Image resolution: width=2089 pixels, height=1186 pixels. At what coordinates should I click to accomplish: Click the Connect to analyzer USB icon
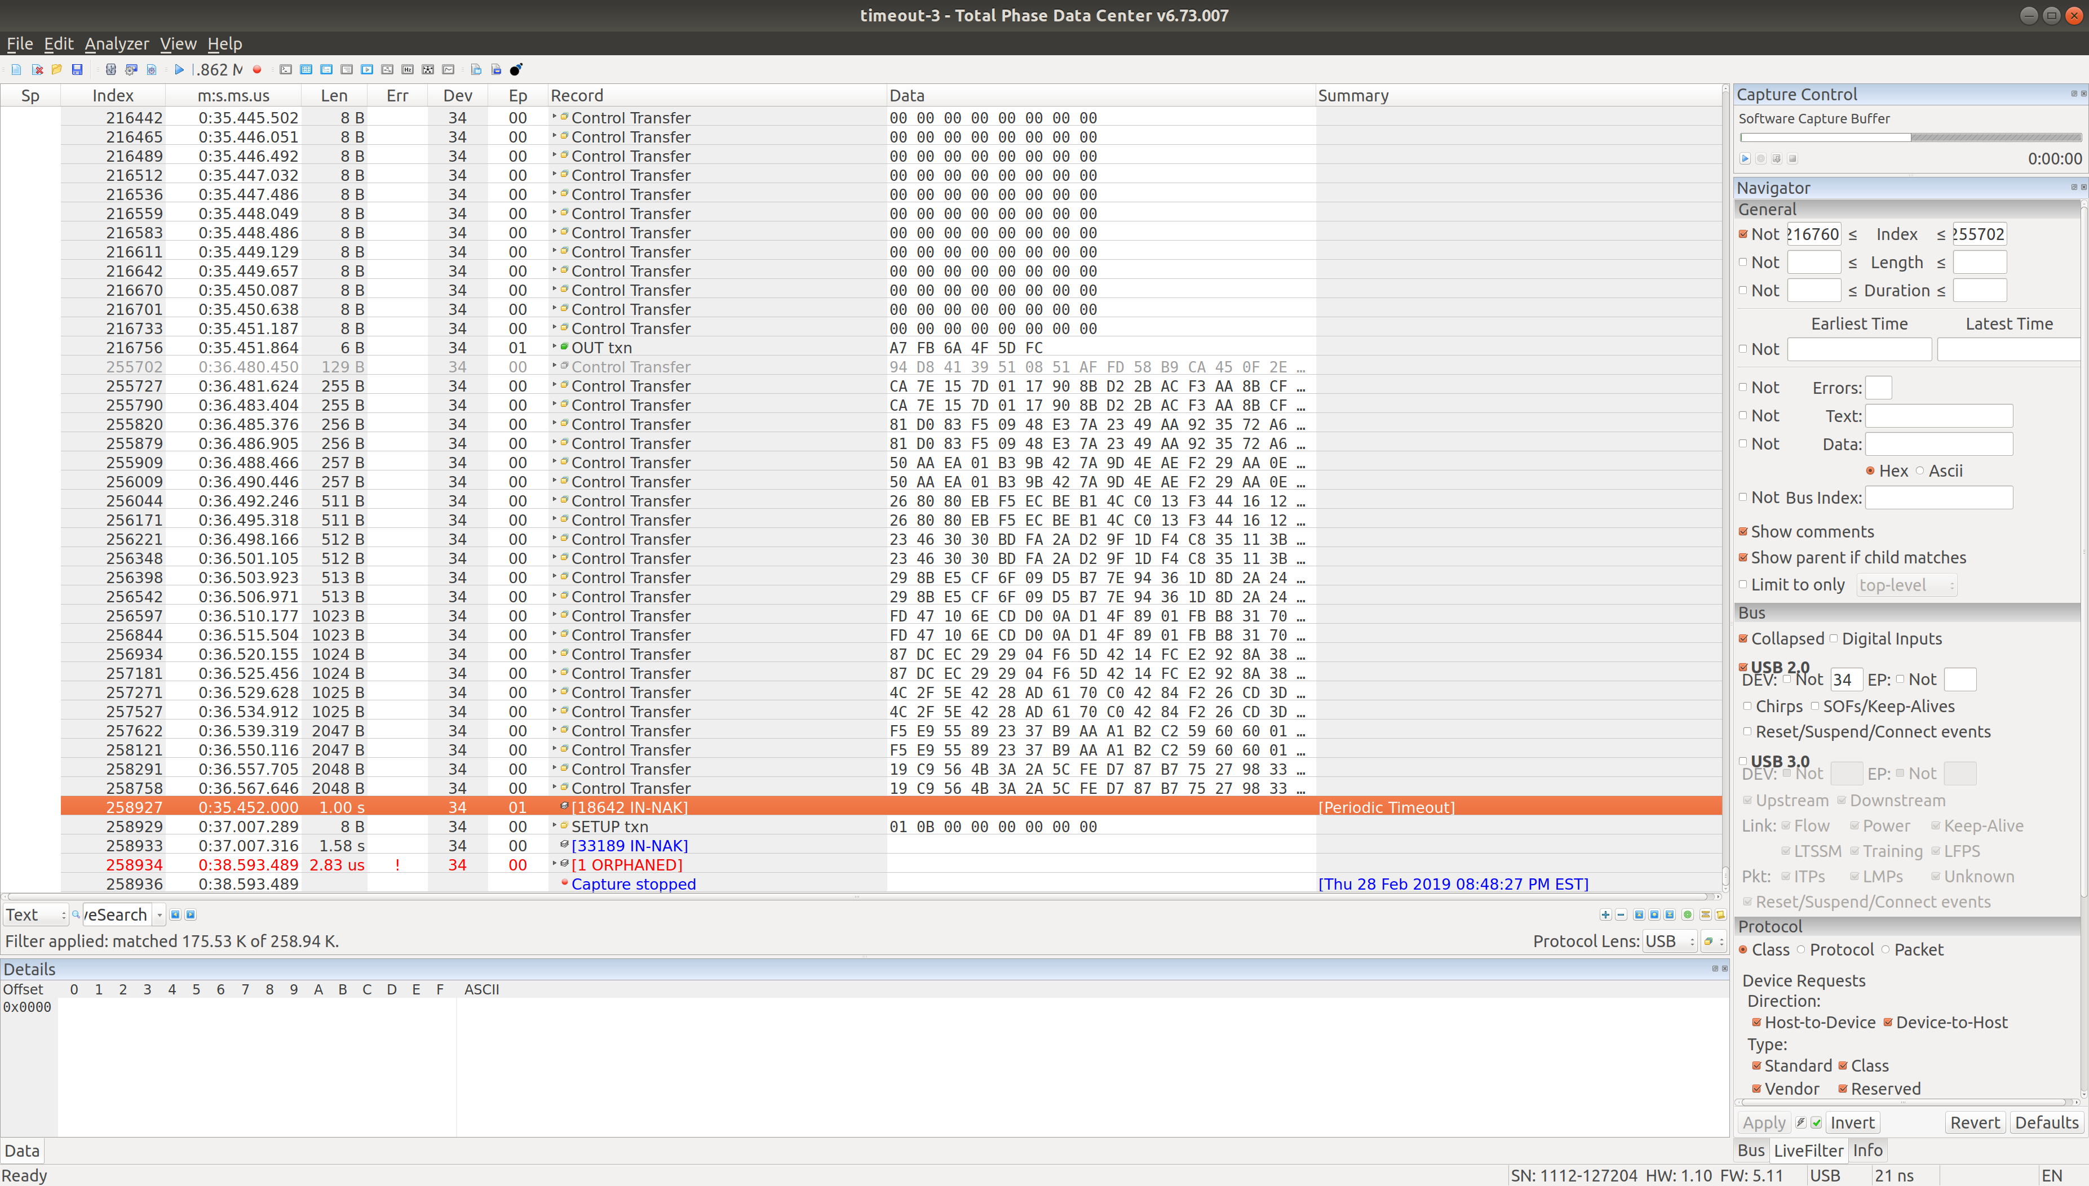(111, 70)
